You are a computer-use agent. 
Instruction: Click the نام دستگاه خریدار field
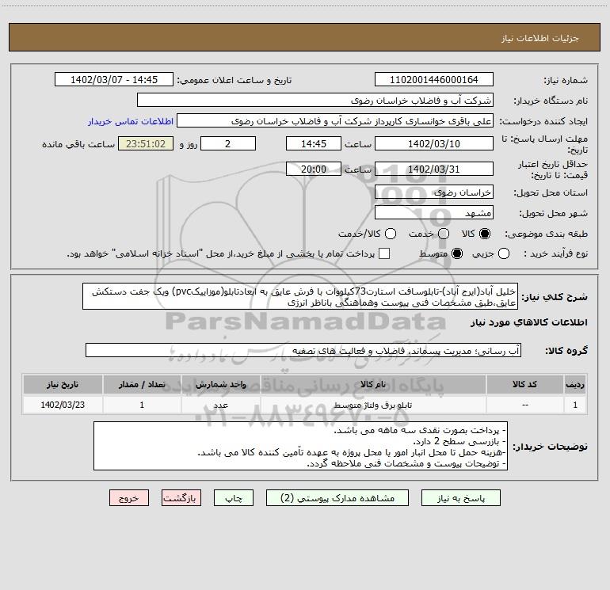[315, 101]
